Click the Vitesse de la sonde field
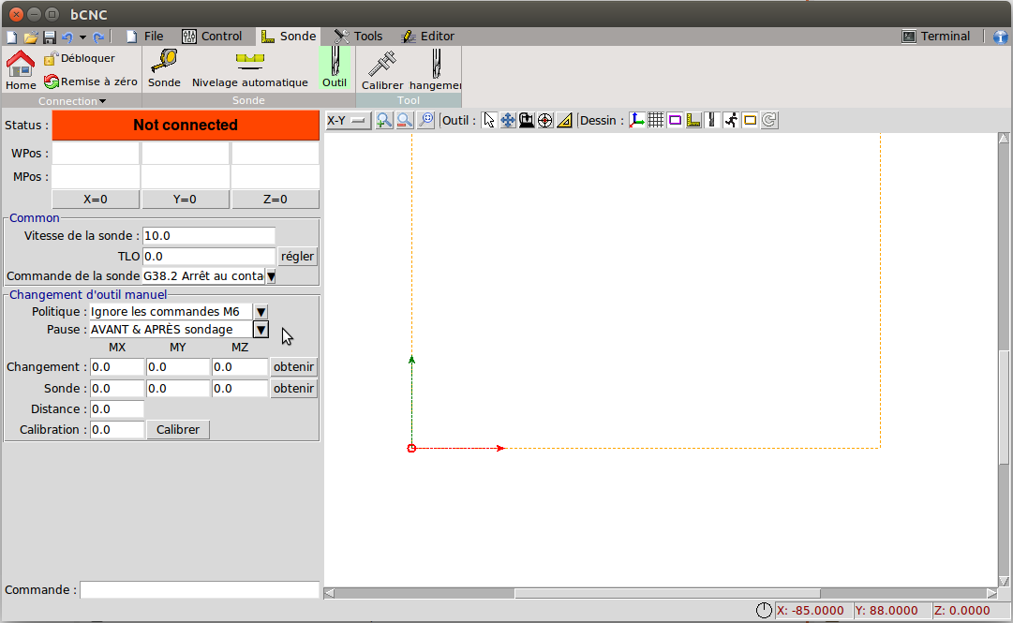Viewport: 1013px width, 623px height. click(x=209, y=236)
